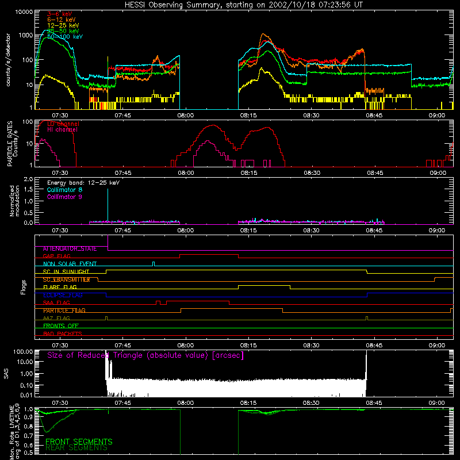Click the 'Size of Reduced Triangle' caption
This screenshot has width=460, height=460.
pos(145,355)
